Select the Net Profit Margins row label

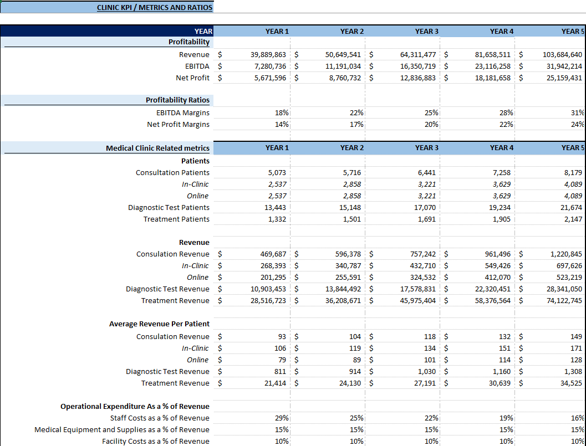tap(177, 124)
